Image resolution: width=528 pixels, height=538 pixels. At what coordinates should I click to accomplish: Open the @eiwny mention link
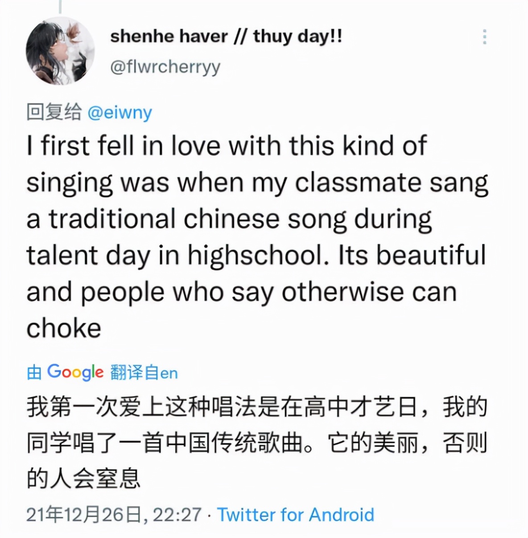tap(120, 112)
